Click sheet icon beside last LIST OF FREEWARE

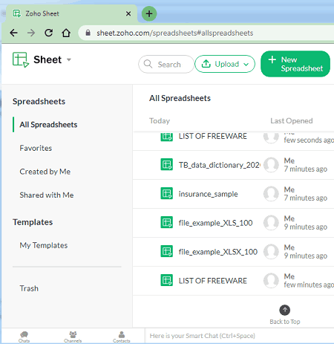tap(167, 281)
